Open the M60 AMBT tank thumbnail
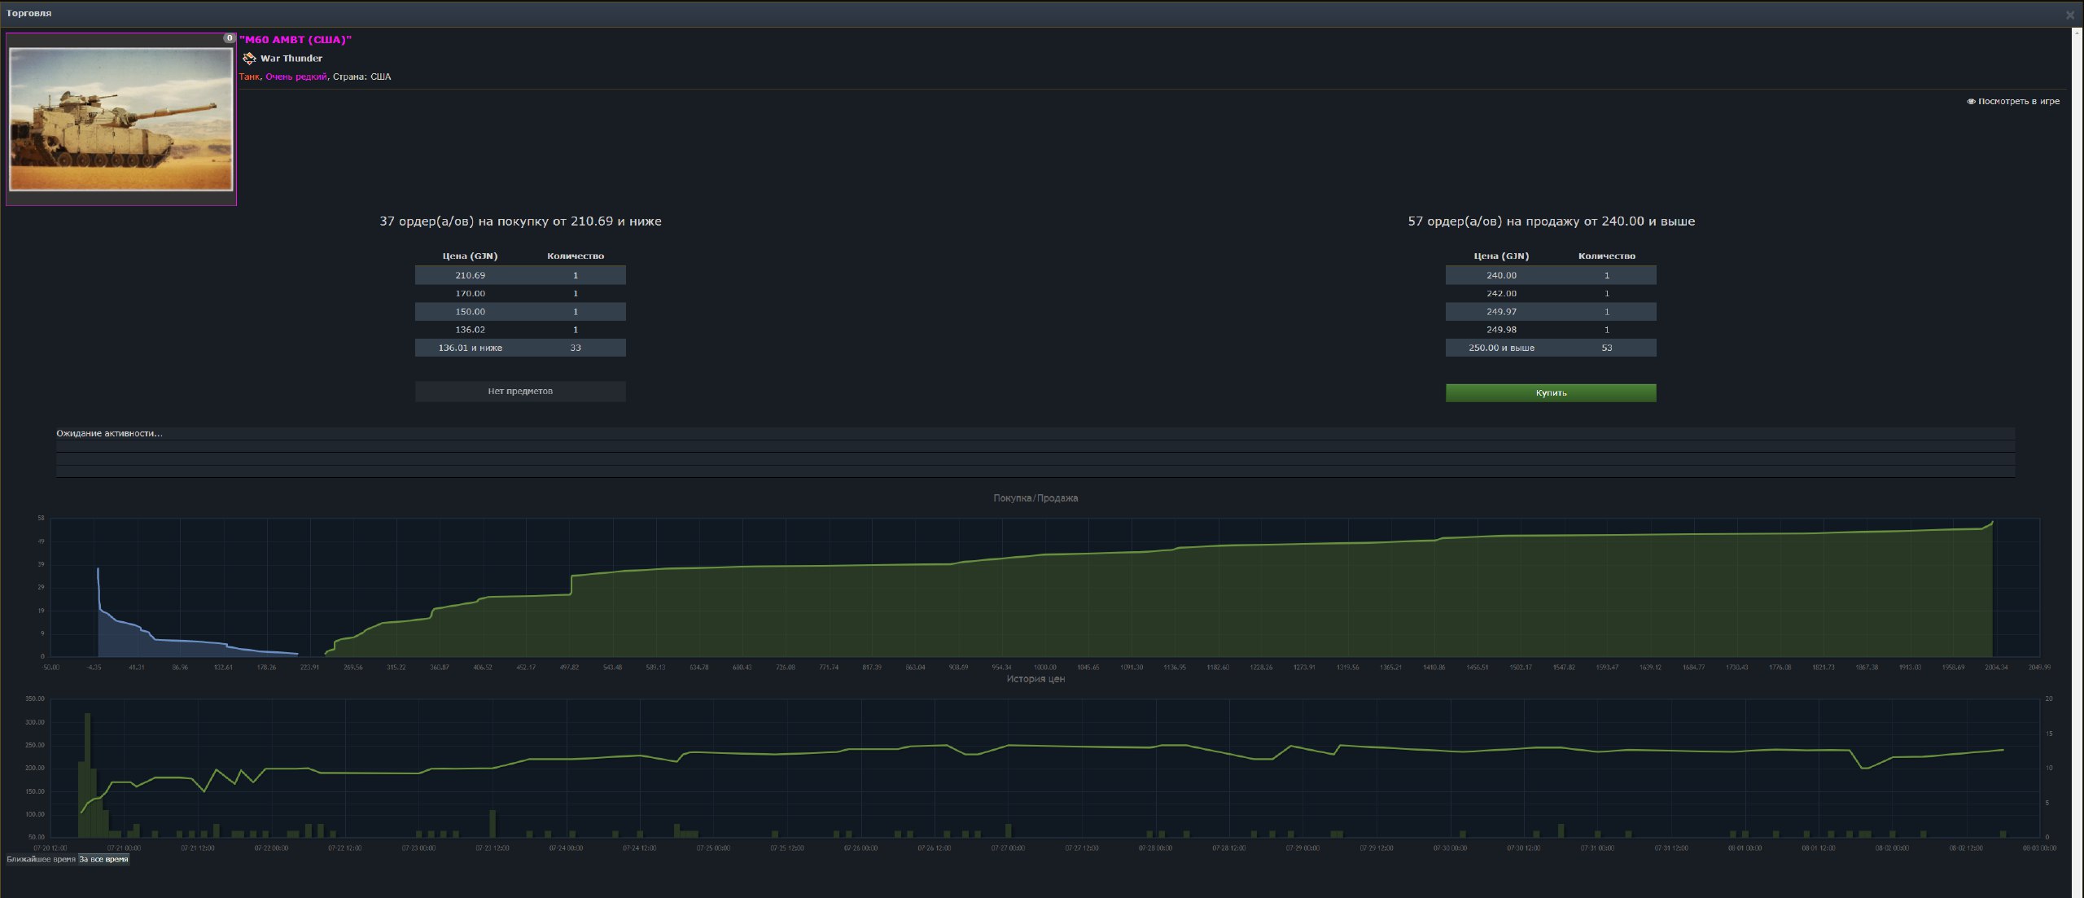 point(120,119)
